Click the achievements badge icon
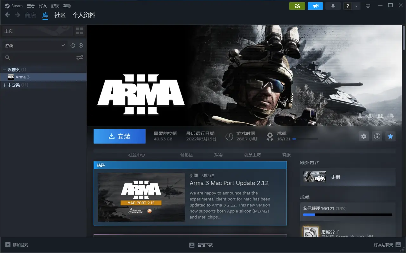Screen dimensions: 406x253 click(x=270, y=136)
